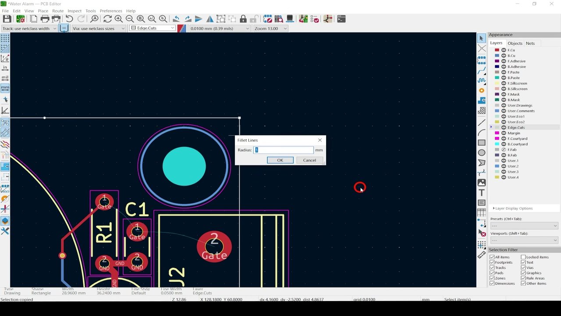Uncheck Tracks in Selection Filter

[x=492, y=268]
